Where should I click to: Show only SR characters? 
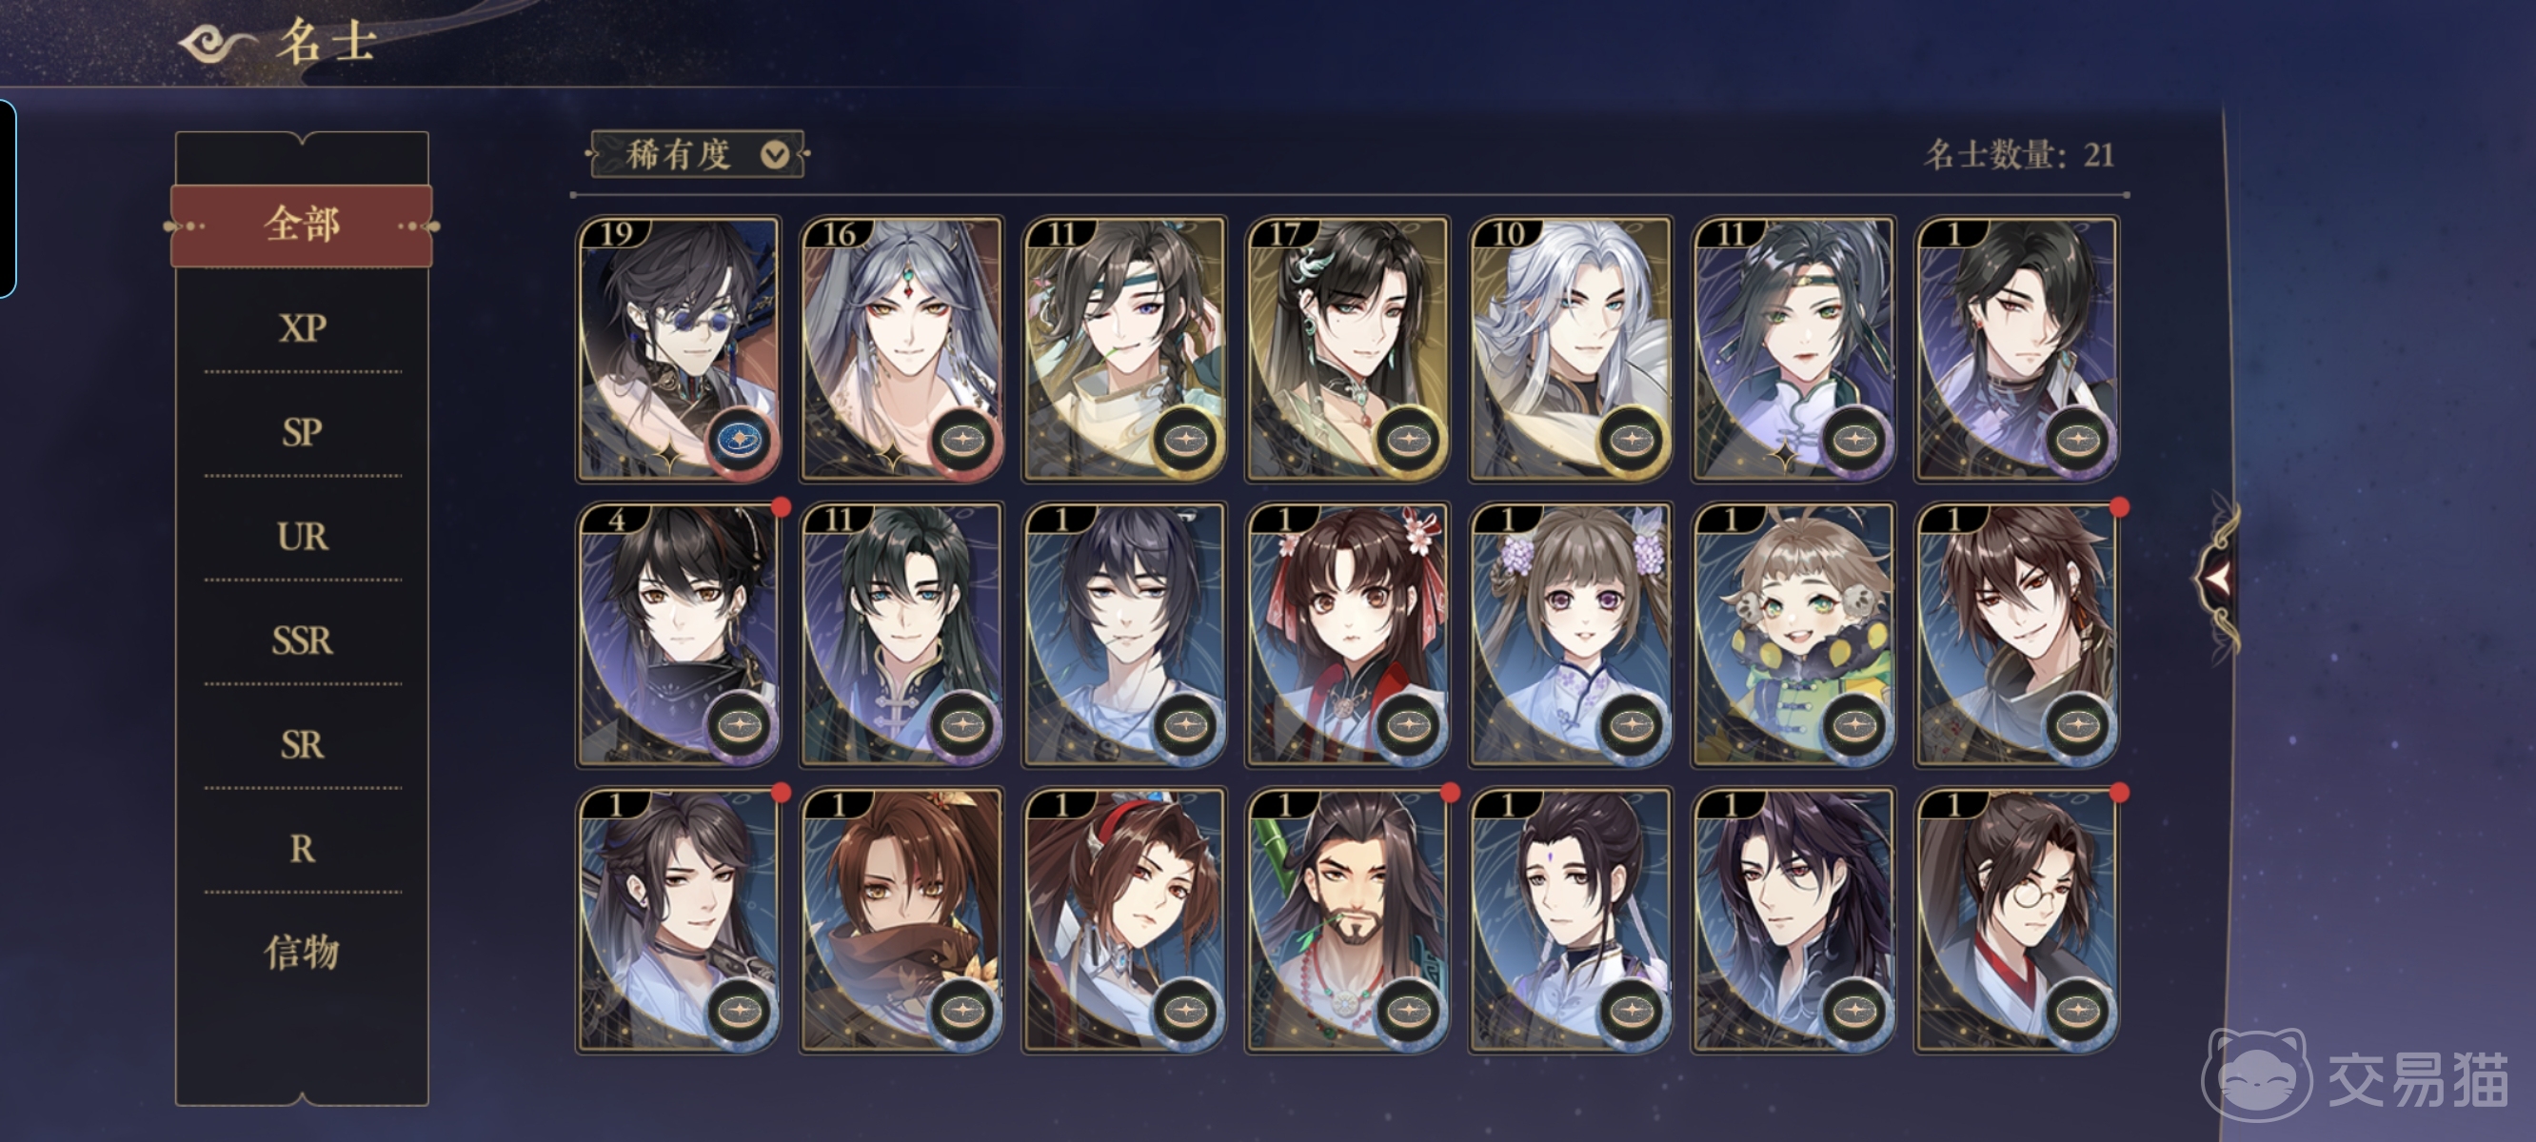tap(301, 744)
